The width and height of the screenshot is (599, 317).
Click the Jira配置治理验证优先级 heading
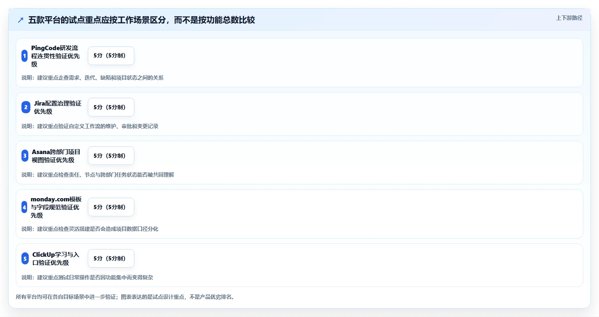[57, 107]
